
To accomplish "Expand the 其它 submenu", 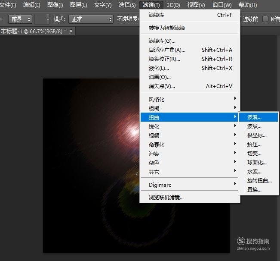I will click(x=190, y=172).
